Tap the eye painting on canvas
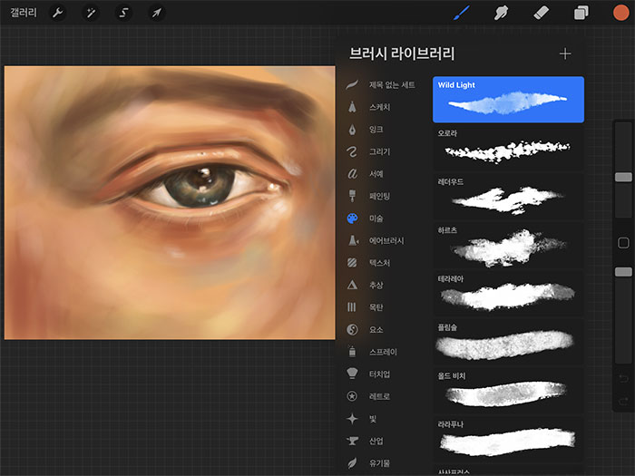 coord(170,202)
